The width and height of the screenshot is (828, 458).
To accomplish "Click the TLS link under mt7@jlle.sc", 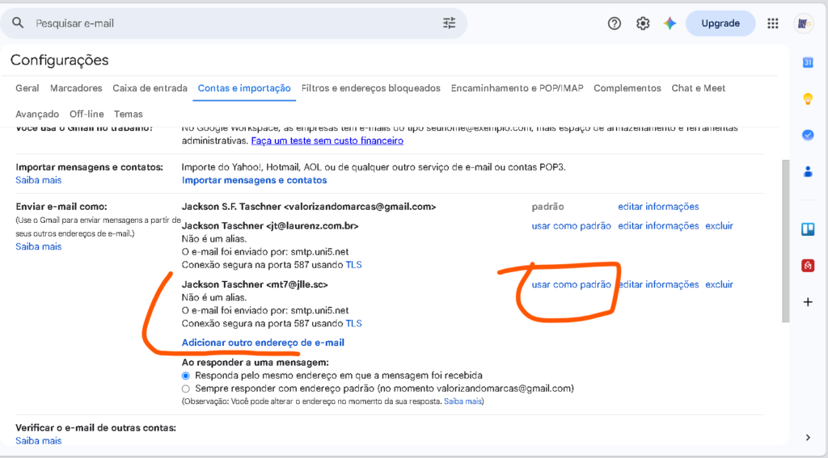I will pyautogui.click(x=354, y=323).
